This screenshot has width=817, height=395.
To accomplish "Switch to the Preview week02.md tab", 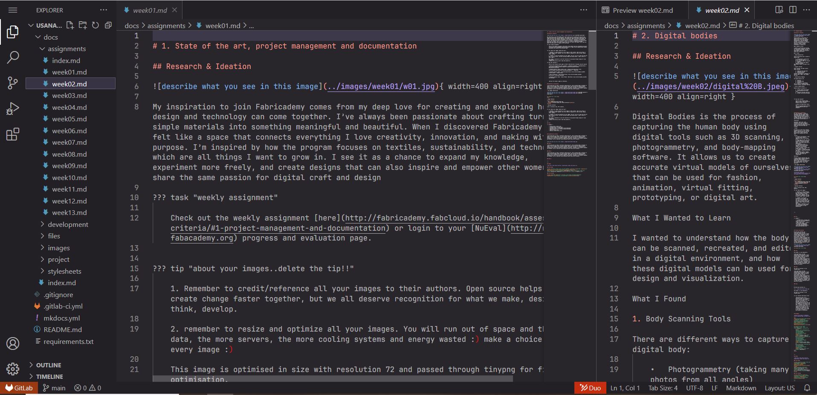I will click(642, 10).
